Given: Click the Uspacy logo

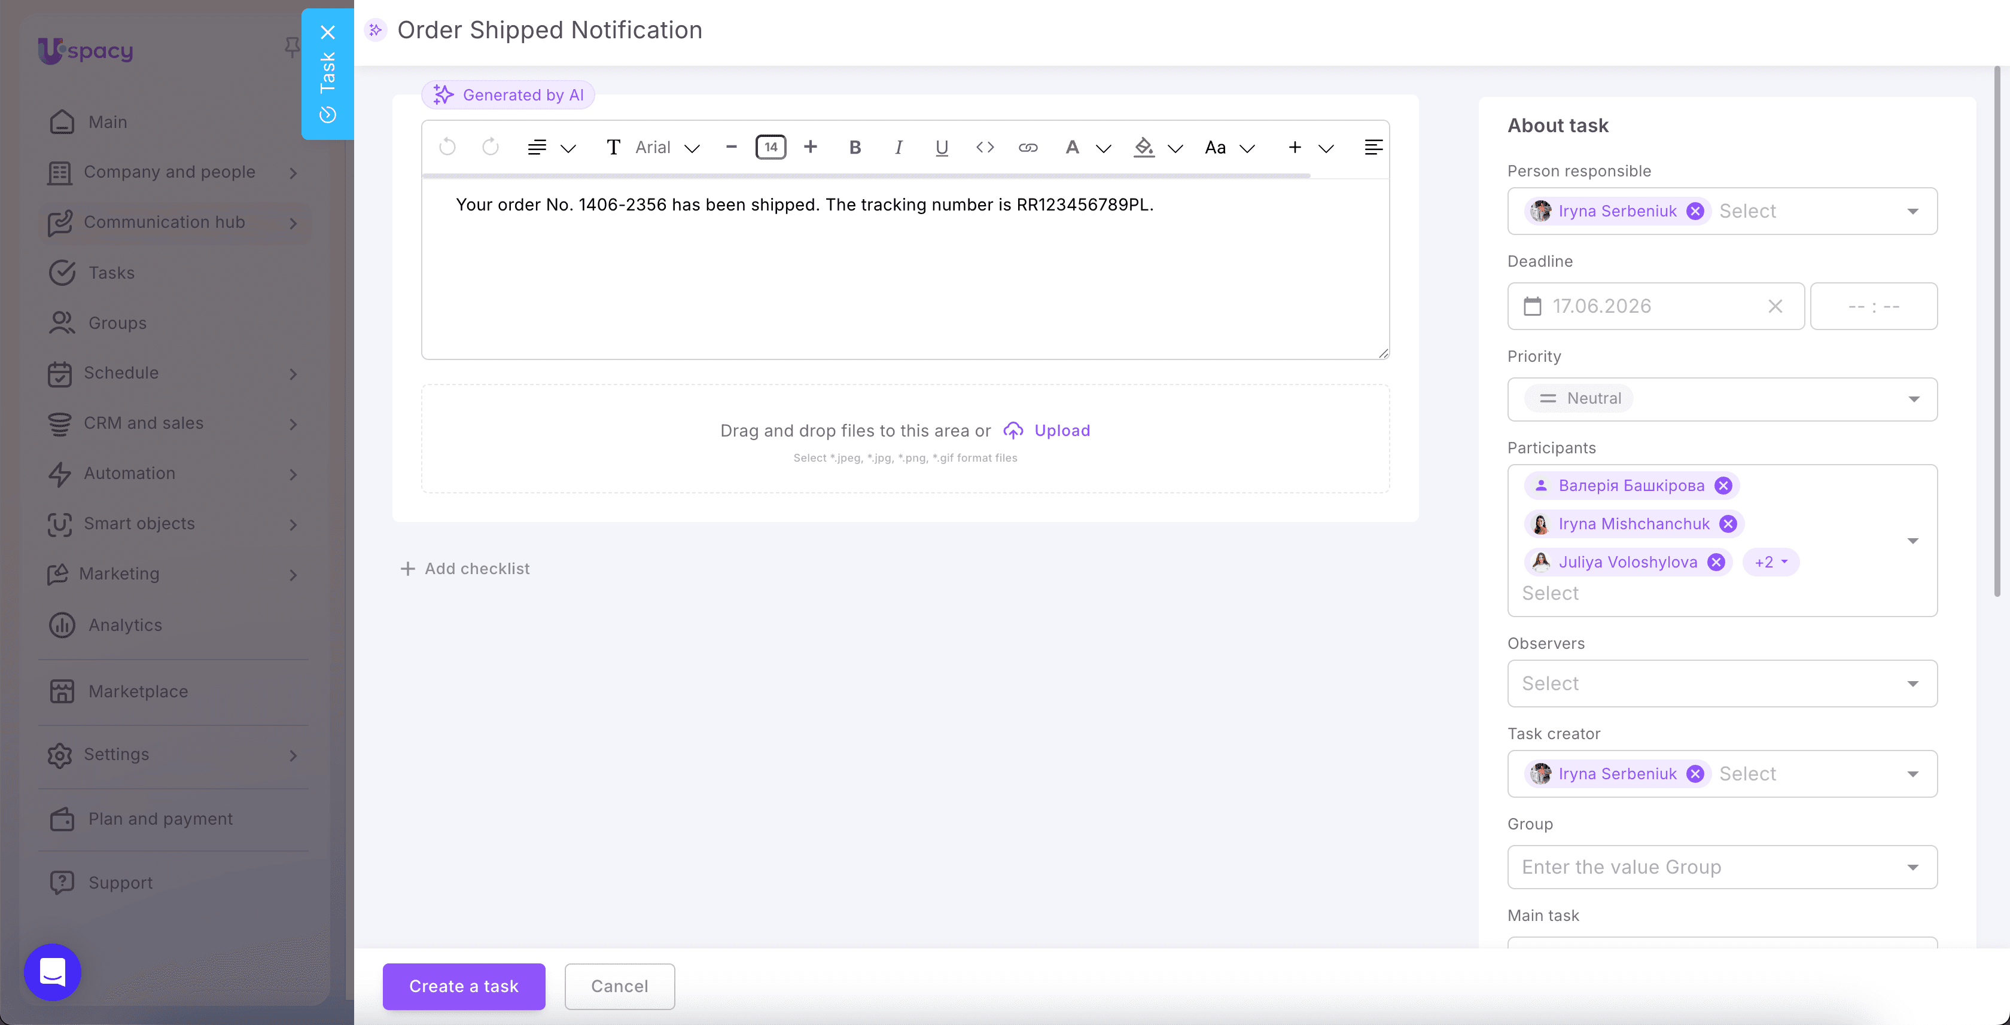Looking at the screenshot, I should click(86, 51).
